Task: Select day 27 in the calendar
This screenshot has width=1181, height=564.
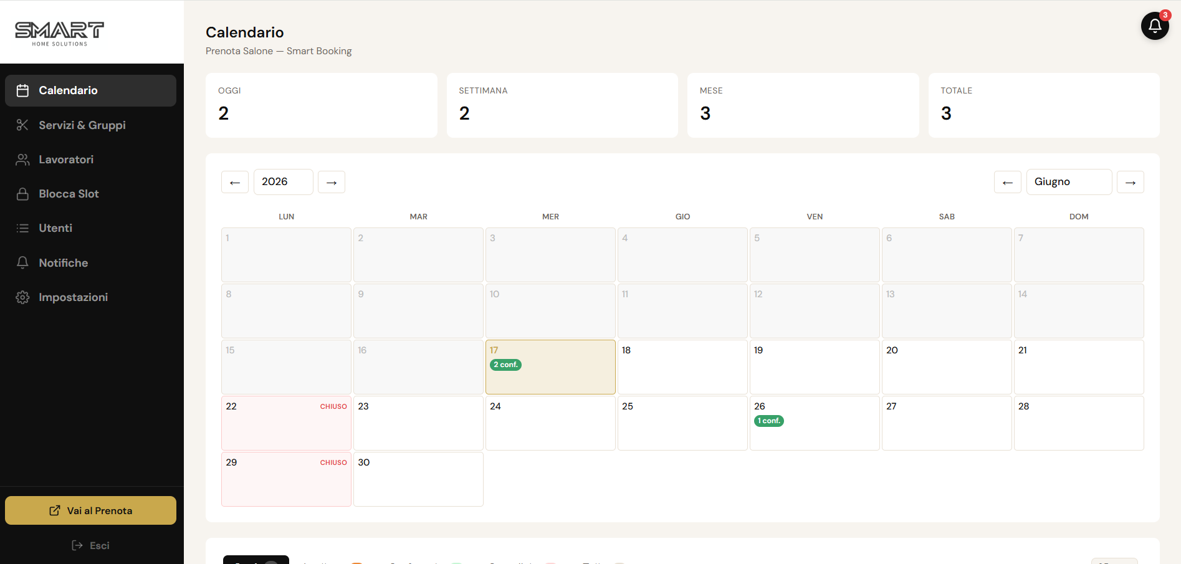Action: [x=947, y=423]
